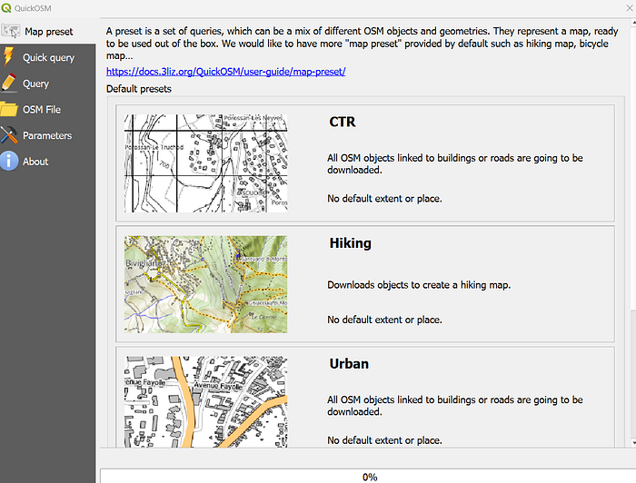Image resolution: width=636 pixels, height=483 pixels.
Task: Click the Quick query lightning bolt icon
Action: pos(8,56)
